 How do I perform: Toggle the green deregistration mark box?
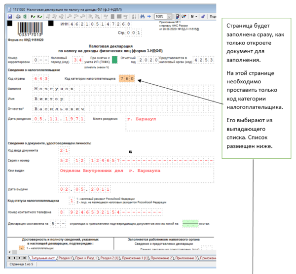[114, 60]
